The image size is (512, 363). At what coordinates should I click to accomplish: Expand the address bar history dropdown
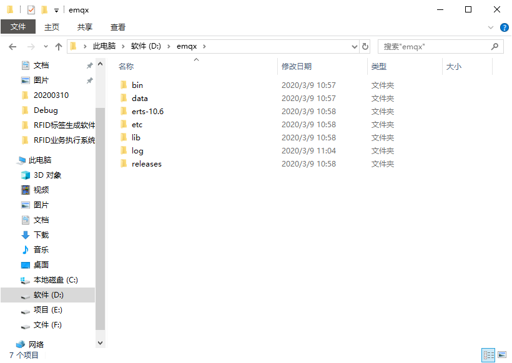click(355, 47)
